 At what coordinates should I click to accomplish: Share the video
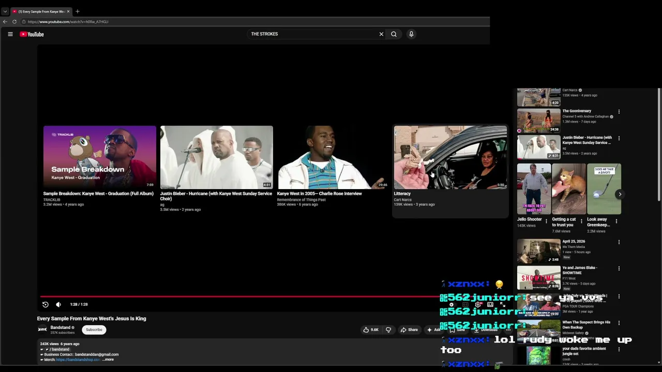tap(409, 330)
